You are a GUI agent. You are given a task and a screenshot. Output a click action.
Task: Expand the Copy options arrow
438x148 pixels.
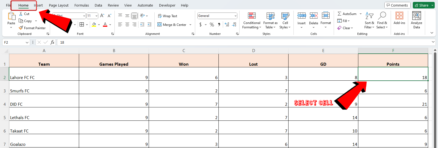pos(36,21)
